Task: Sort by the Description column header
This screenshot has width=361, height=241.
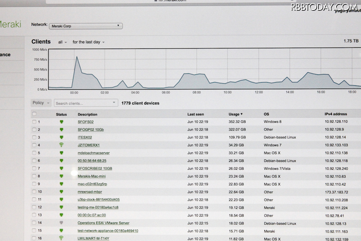Action: (87, 114)
